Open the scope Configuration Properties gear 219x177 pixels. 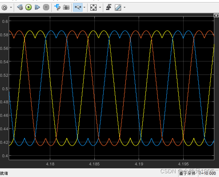point(4,7)
